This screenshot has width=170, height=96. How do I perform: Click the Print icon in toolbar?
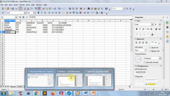tap(28, 9)
